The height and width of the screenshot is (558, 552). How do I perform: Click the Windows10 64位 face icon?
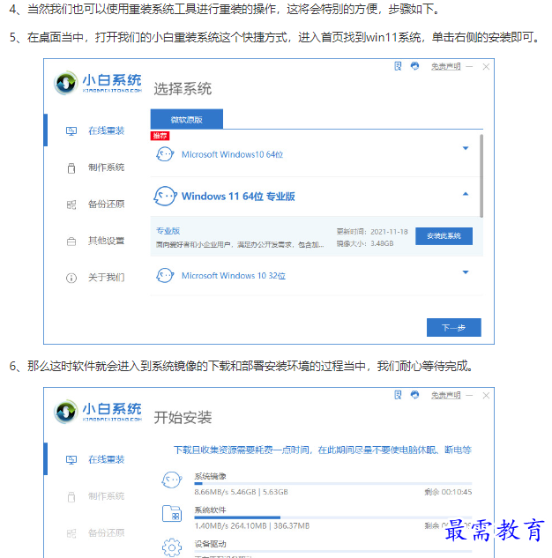pos(165,154)
